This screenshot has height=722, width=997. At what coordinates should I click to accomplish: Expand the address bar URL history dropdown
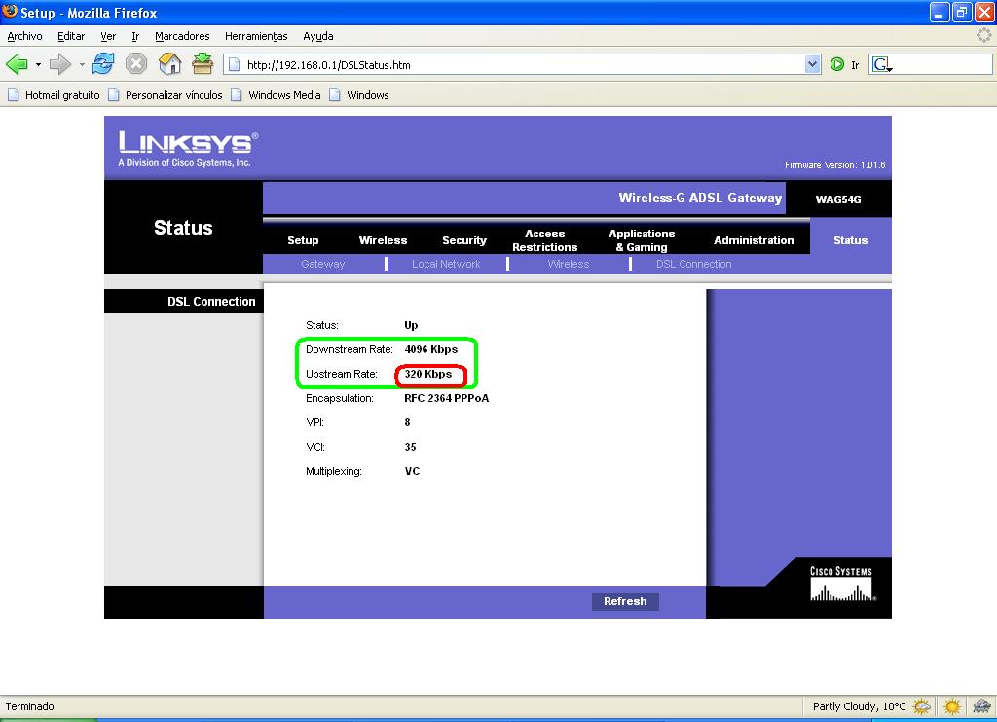pyautogui.click(x=813, y=64)
